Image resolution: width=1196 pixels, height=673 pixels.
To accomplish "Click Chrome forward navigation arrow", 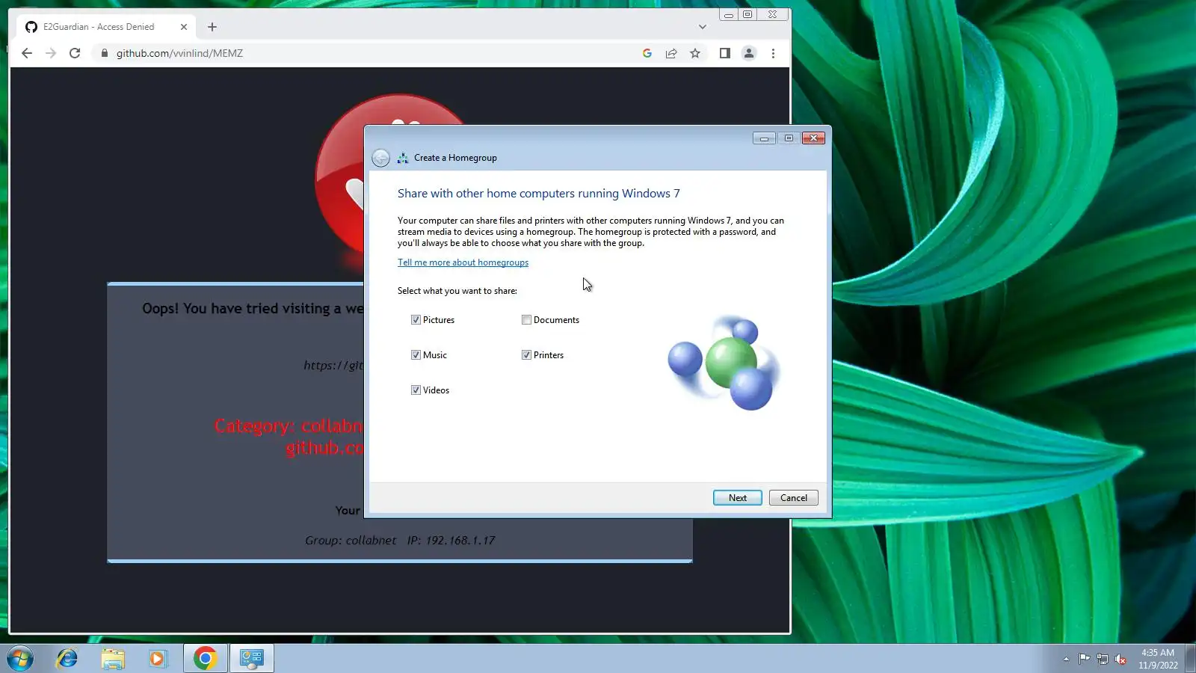I will pos(51,53).
